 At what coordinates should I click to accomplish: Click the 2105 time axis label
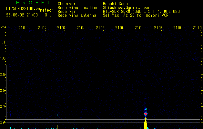[x=100, y=28]
